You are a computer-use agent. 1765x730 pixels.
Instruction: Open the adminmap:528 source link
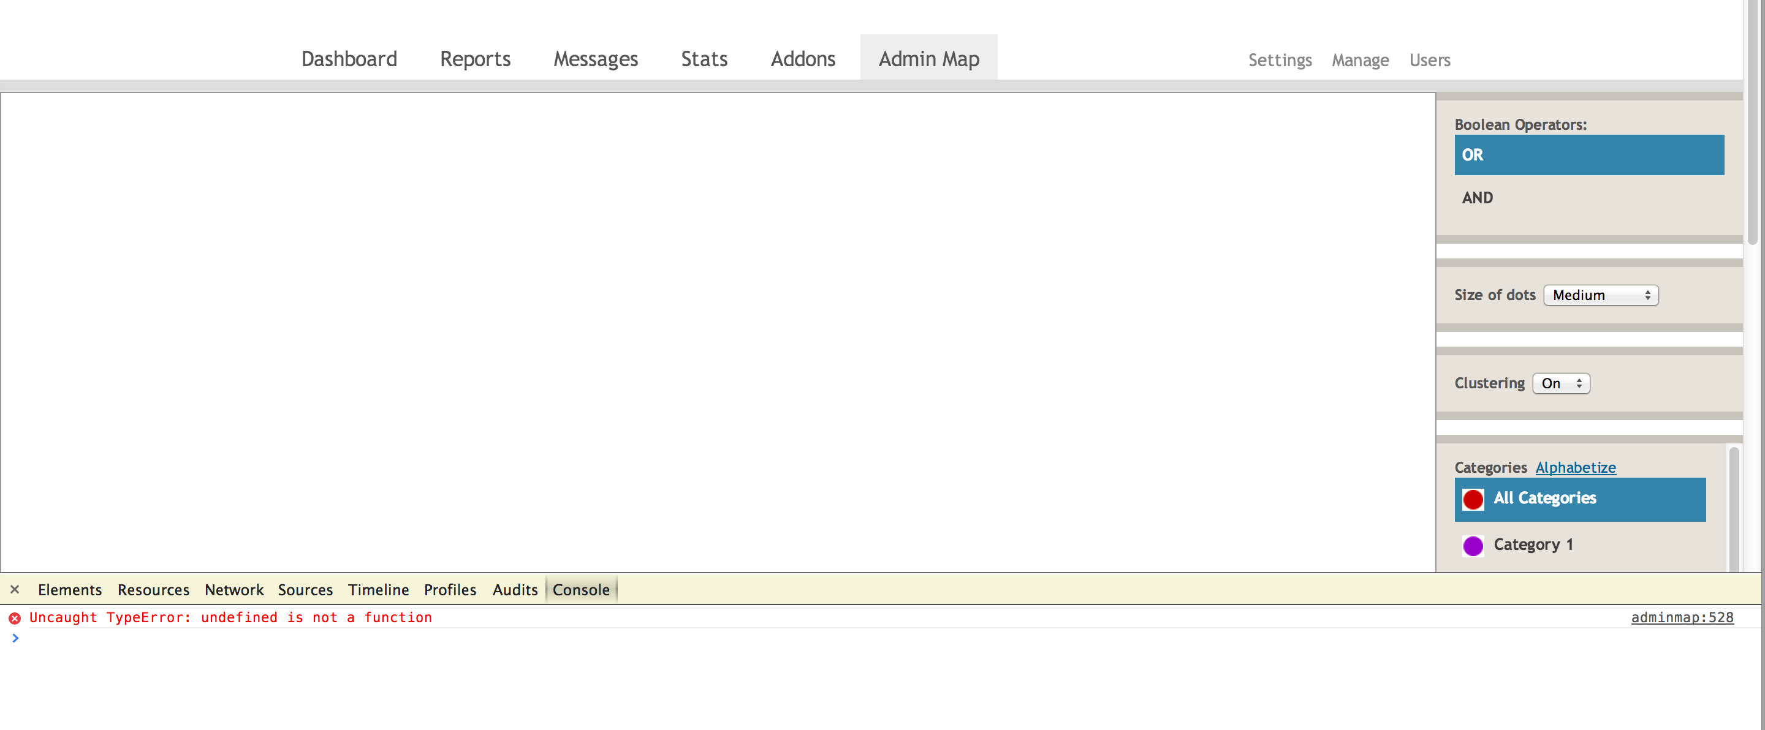1682,618
